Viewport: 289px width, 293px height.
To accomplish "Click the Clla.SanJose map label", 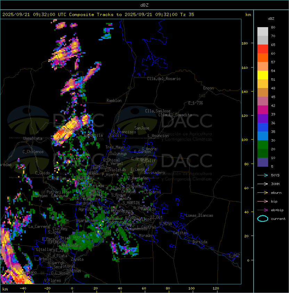I will (x=158, y=111).
